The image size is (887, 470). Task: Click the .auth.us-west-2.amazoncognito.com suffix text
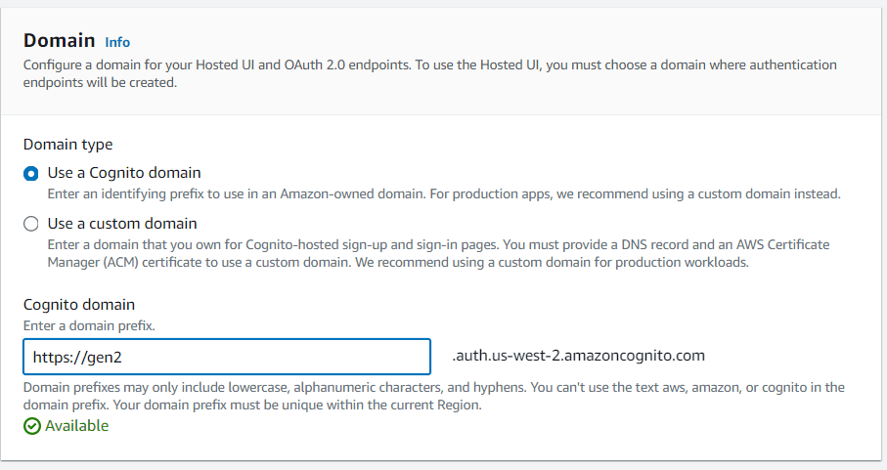click(578, 356)
